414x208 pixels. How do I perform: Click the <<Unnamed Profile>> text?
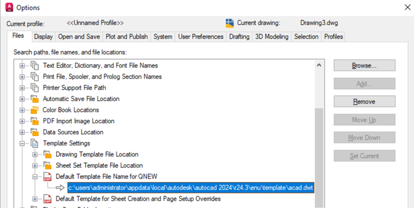tap(95, 23)
